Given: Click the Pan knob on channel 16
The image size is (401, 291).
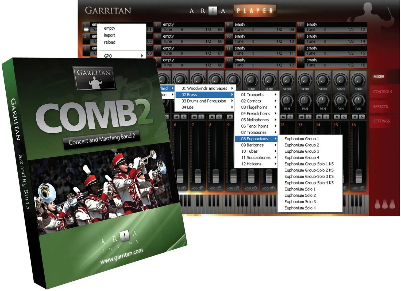Looking at the screenshot, I should [358, 100].
